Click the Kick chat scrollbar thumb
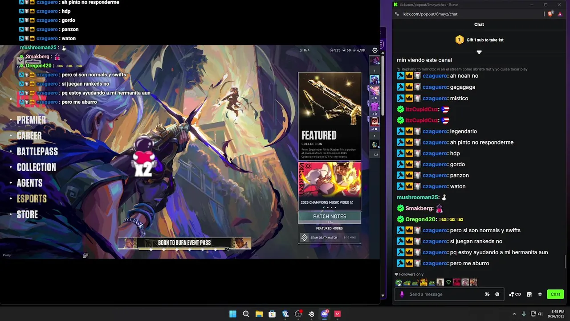The height and width of the screenshot is (321, 570). [x=566, y=262]
